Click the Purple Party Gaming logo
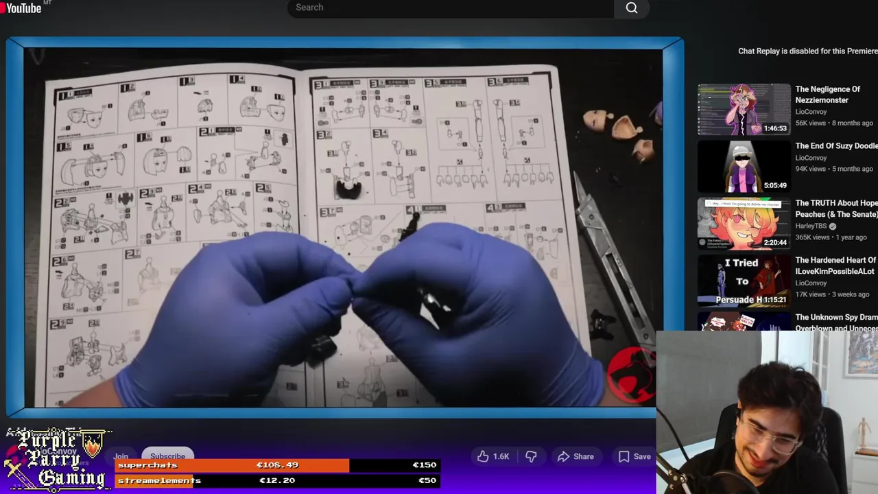Screen dimensions: 878x494 pos(57,459)
